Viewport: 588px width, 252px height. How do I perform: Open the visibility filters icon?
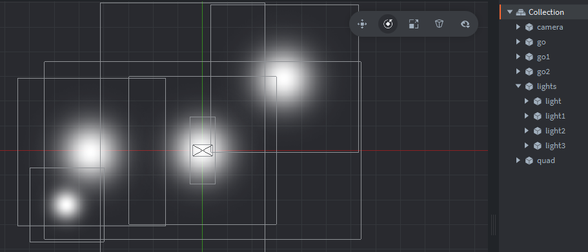point(465,24)
